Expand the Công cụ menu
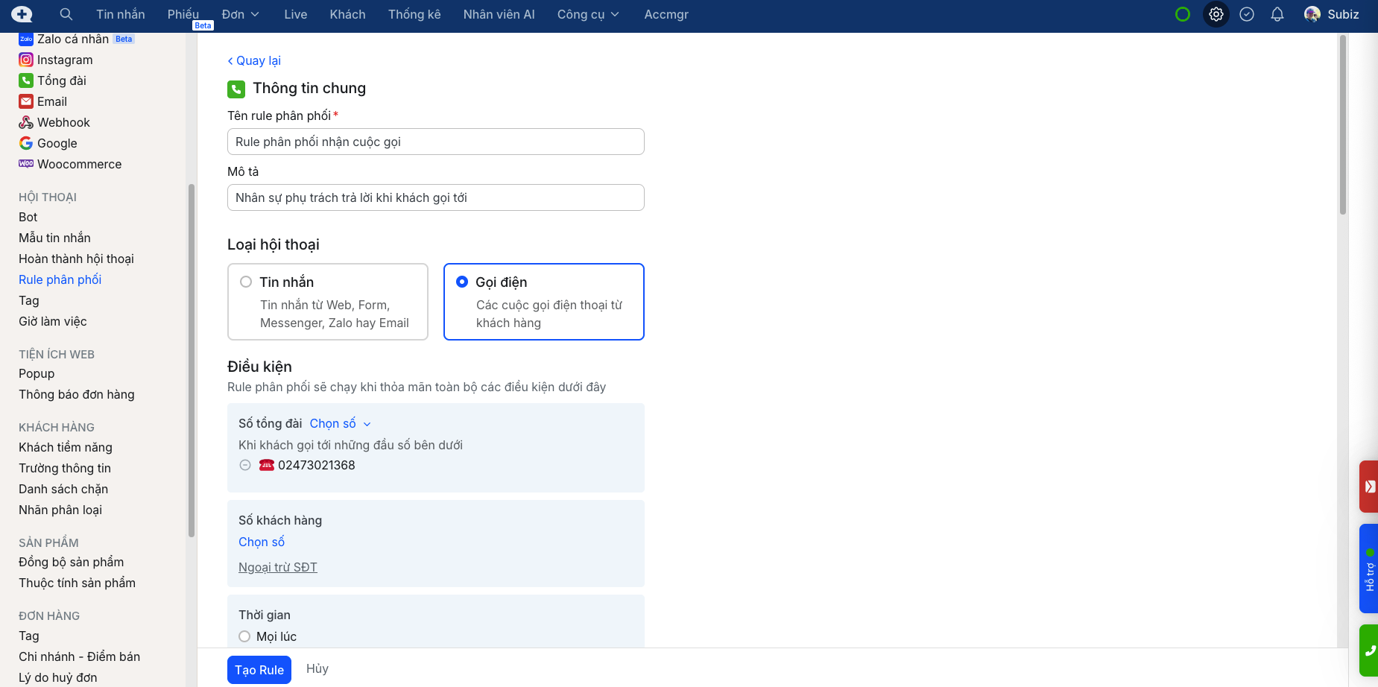Viewport: 1378px width, 687px height. coord(588,14)
